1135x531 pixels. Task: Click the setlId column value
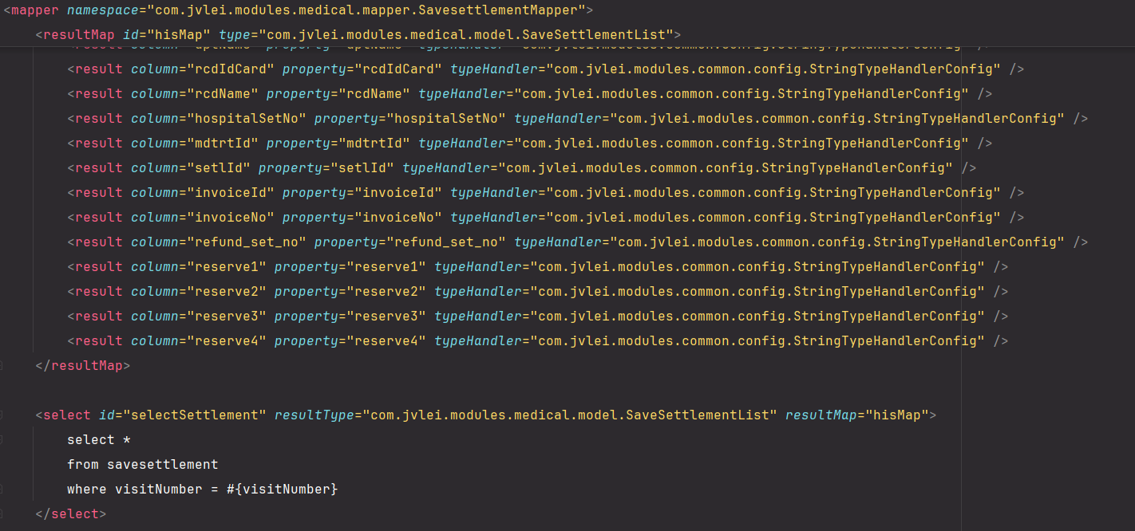pyautogui.click(x=219, y=168)
